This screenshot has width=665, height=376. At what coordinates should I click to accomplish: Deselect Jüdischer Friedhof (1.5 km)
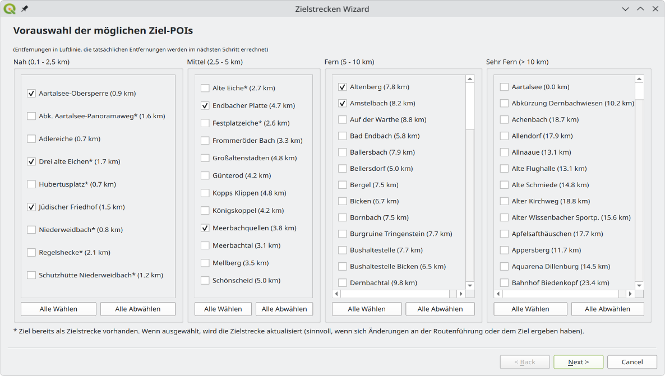tap(31, 207)
